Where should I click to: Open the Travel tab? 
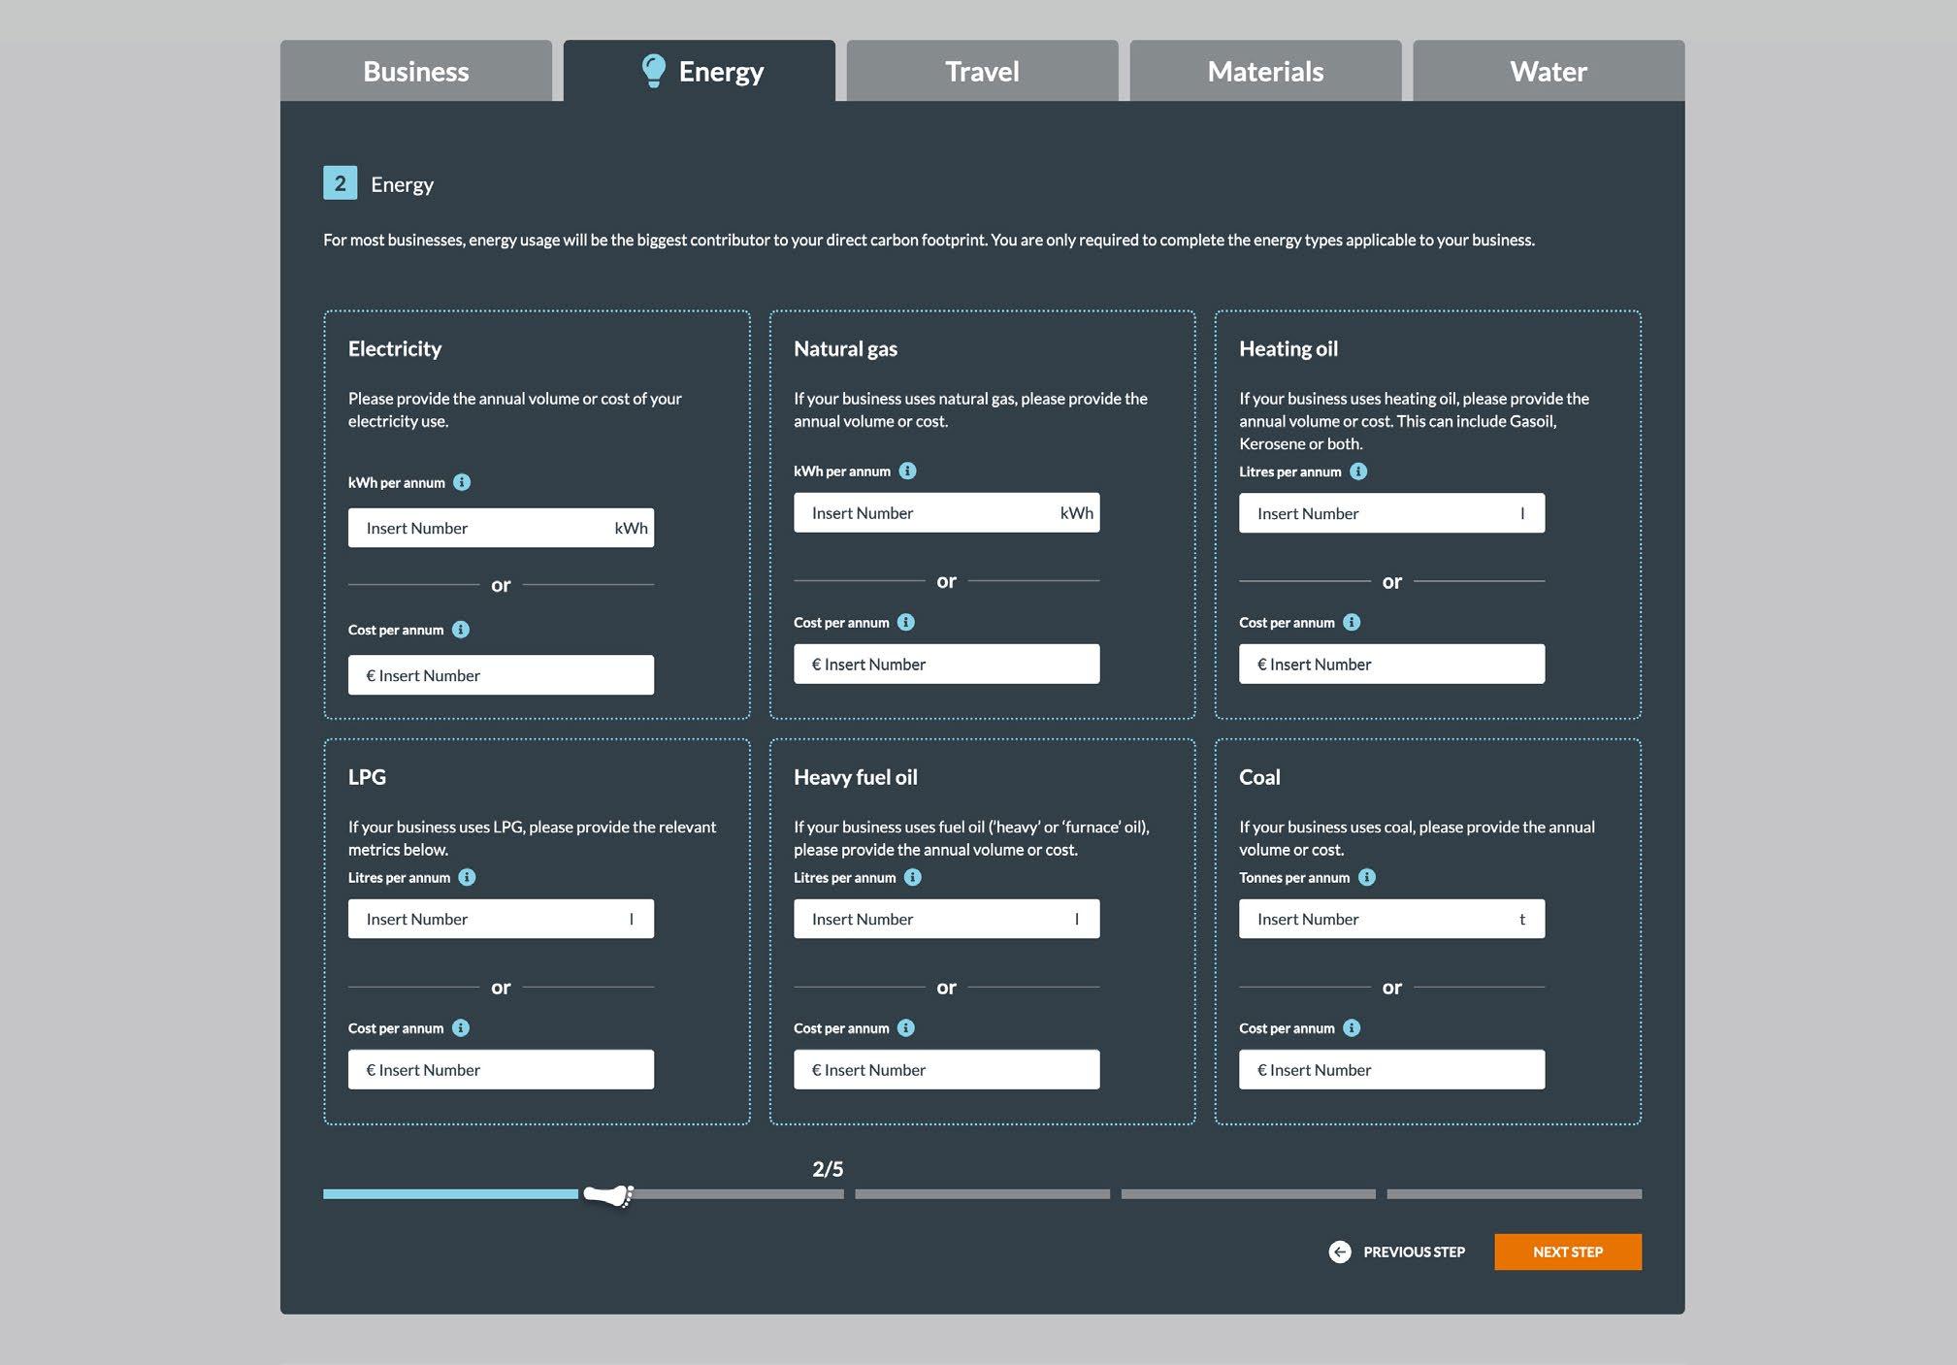click(x=982, y=71)
